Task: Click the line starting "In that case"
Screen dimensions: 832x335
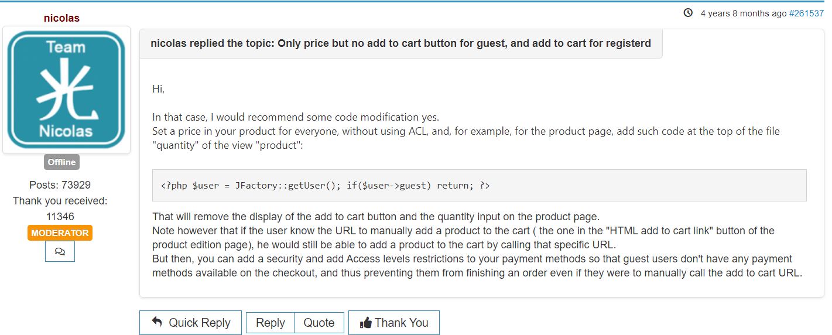Action: pos(295,117)
